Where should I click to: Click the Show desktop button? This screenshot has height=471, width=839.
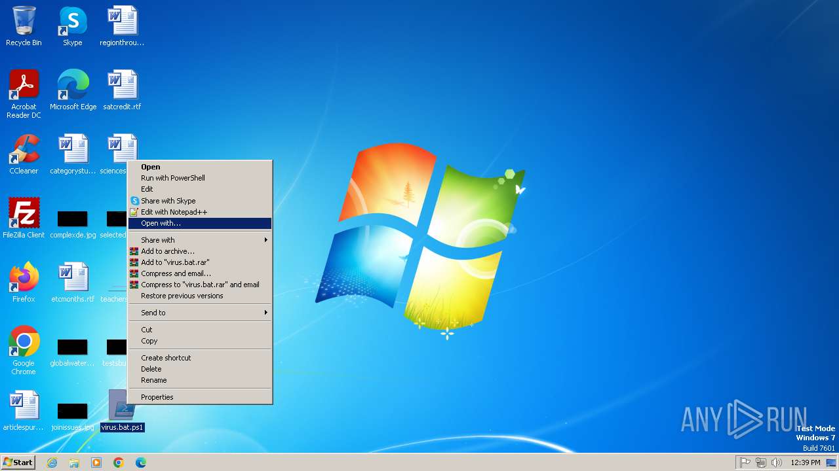(x=831, y=462)
